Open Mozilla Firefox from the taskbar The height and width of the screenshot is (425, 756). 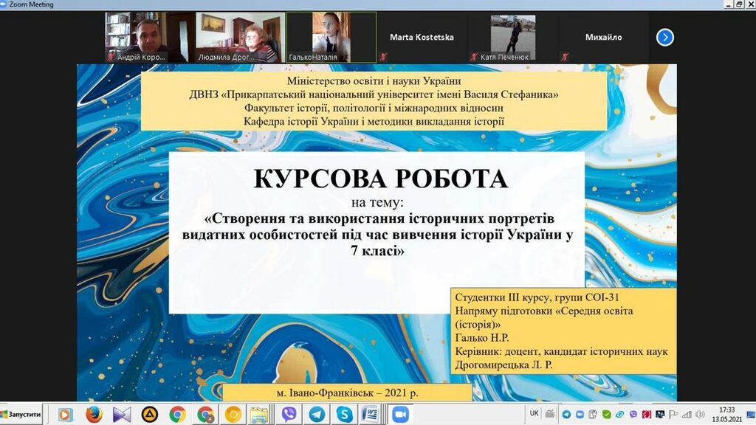pyautogui.click(x=93, y=414)
